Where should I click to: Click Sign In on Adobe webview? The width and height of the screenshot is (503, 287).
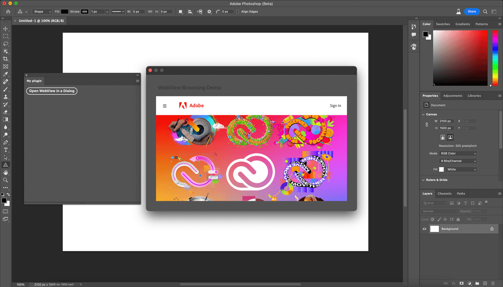point(335,105)
